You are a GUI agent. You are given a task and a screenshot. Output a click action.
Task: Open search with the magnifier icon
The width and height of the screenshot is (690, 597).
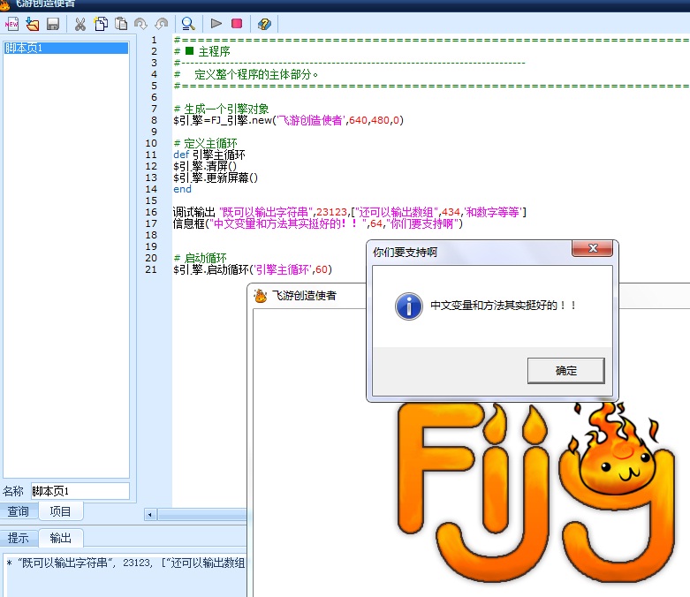tap(188, 24)
